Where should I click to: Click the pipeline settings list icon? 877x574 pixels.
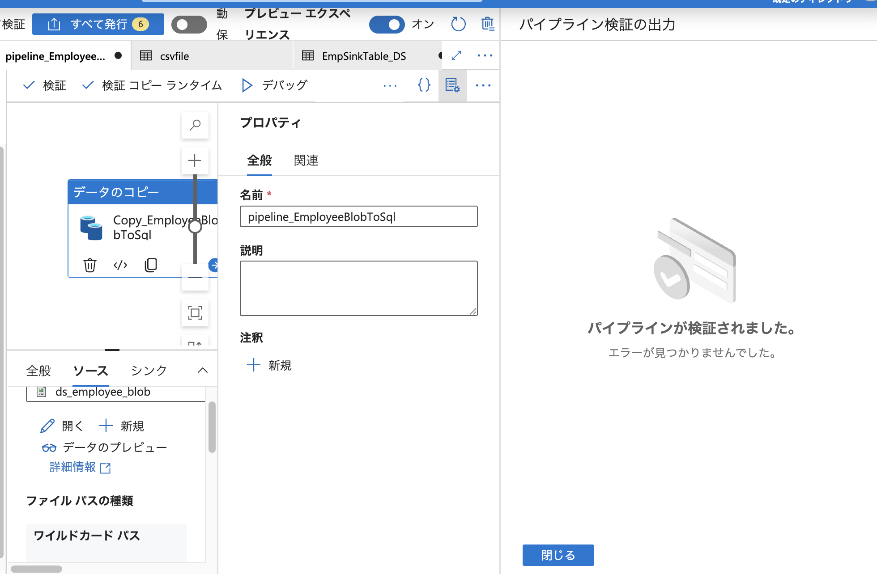[452, 85]
